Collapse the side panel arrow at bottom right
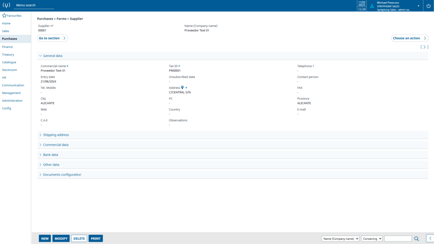Screen dimensions: 434x244 (x=430, y=238)
